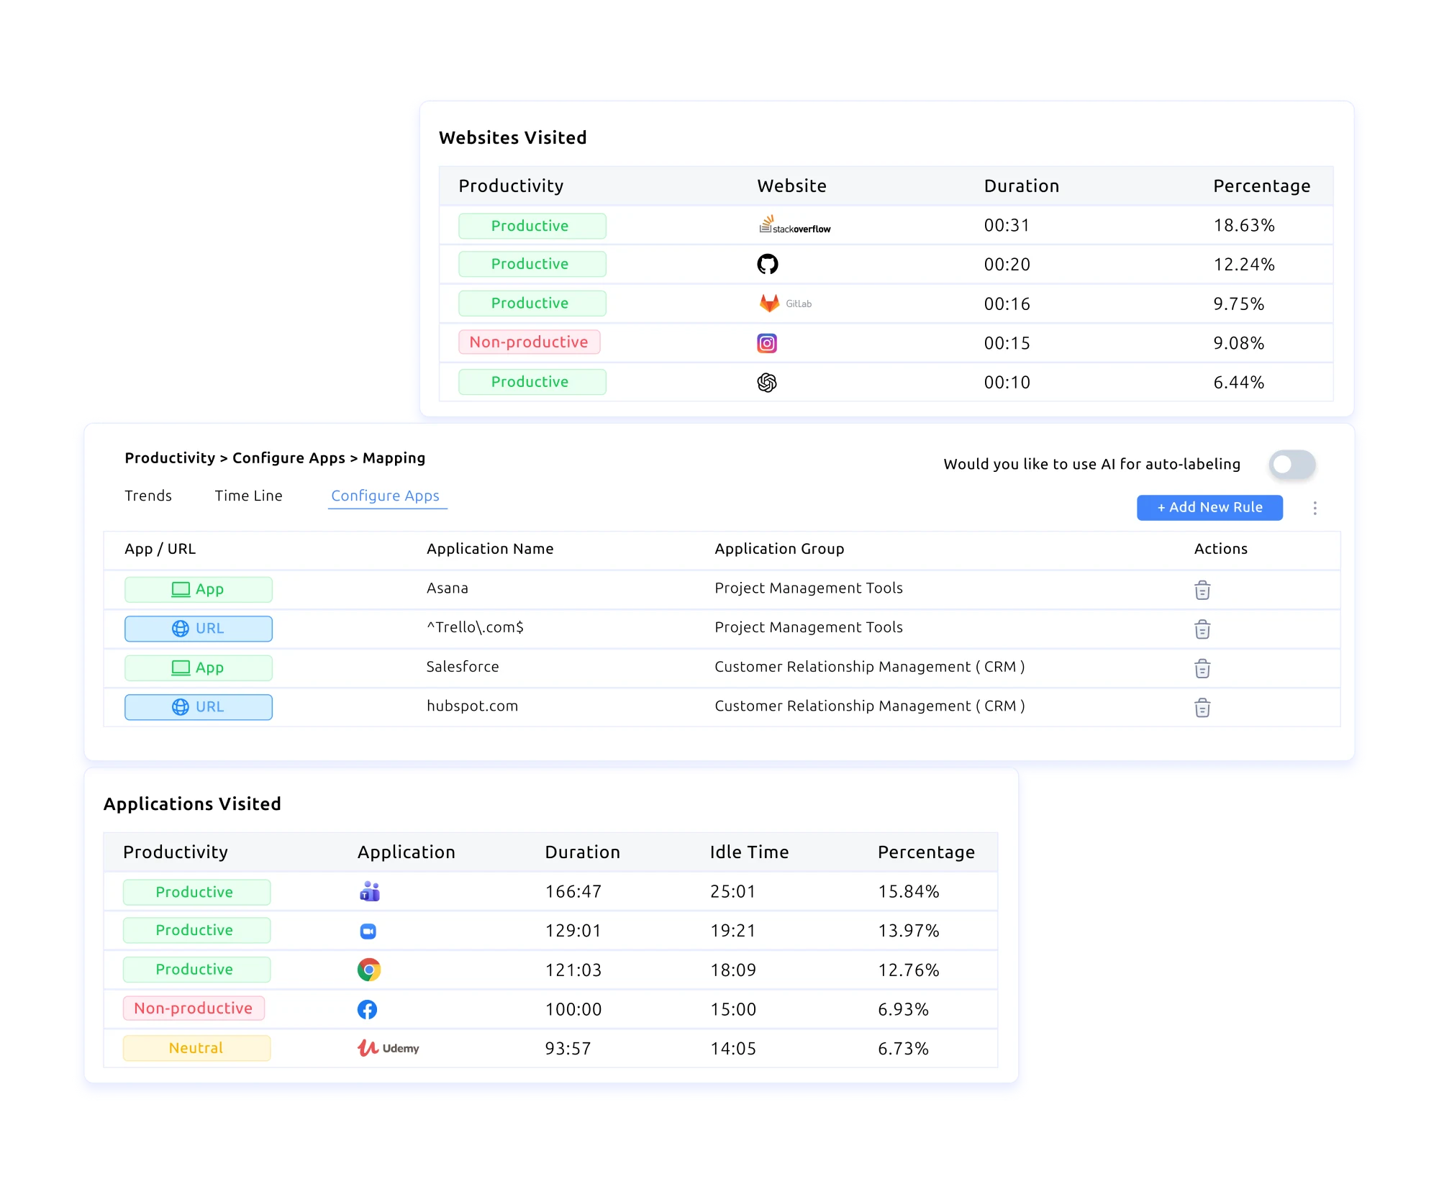Enable AI auto-labeling toggle
The width and height of the screenshot is (1439, 1184).
click(x=1292, y=465)
